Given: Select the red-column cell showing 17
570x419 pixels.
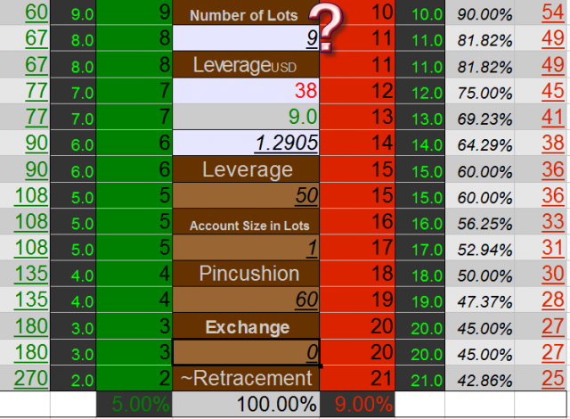Looking at the screenshot, I should [x=357, y=247].
